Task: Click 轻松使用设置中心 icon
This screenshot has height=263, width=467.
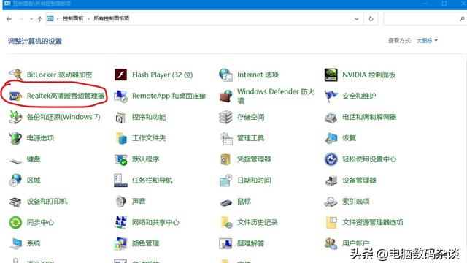Action: 331,159
